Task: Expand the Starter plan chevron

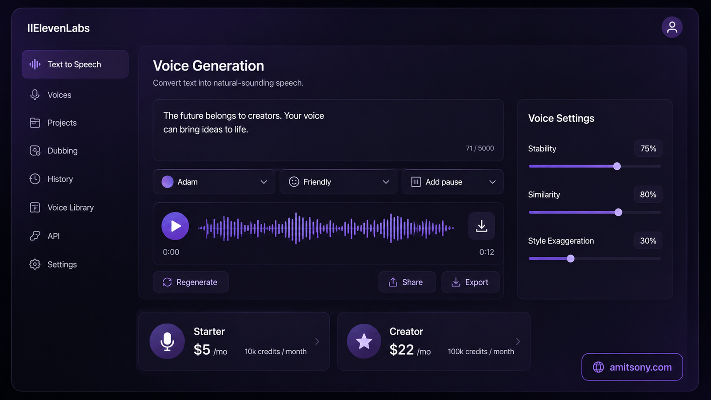Action: (x=317, y=341)
